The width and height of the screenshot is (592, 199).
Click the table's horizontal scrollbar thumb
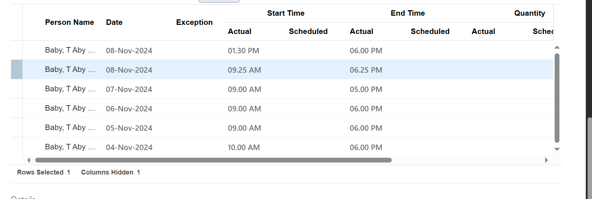[213, 160]
